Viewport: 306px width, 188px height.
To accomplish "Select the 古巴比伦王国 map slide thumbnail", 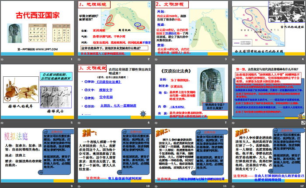I will pos(268,28).
